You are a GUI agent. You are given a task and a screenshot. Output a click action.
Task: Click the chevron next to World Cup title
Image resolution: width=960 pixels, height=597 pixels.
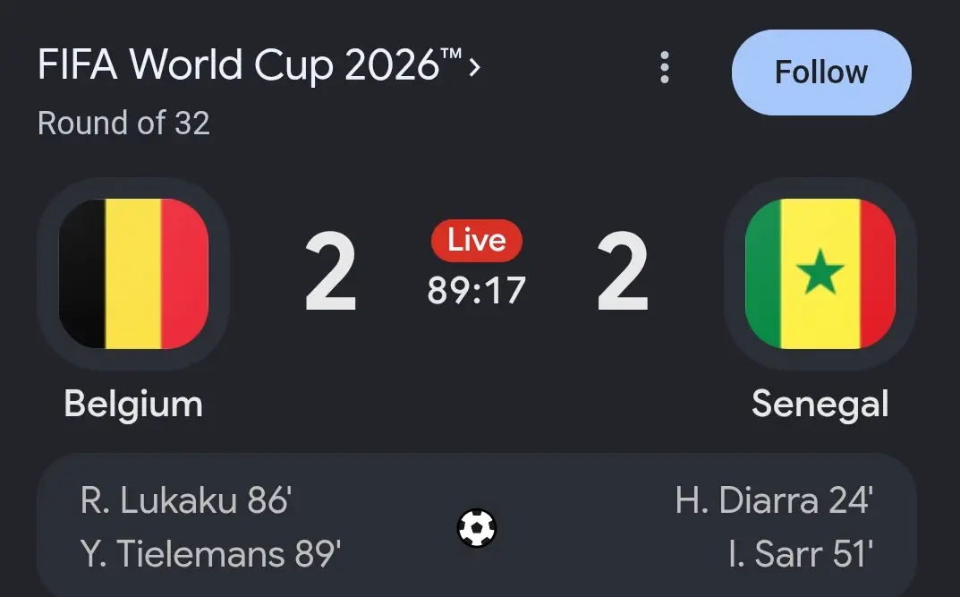point(474,67)
